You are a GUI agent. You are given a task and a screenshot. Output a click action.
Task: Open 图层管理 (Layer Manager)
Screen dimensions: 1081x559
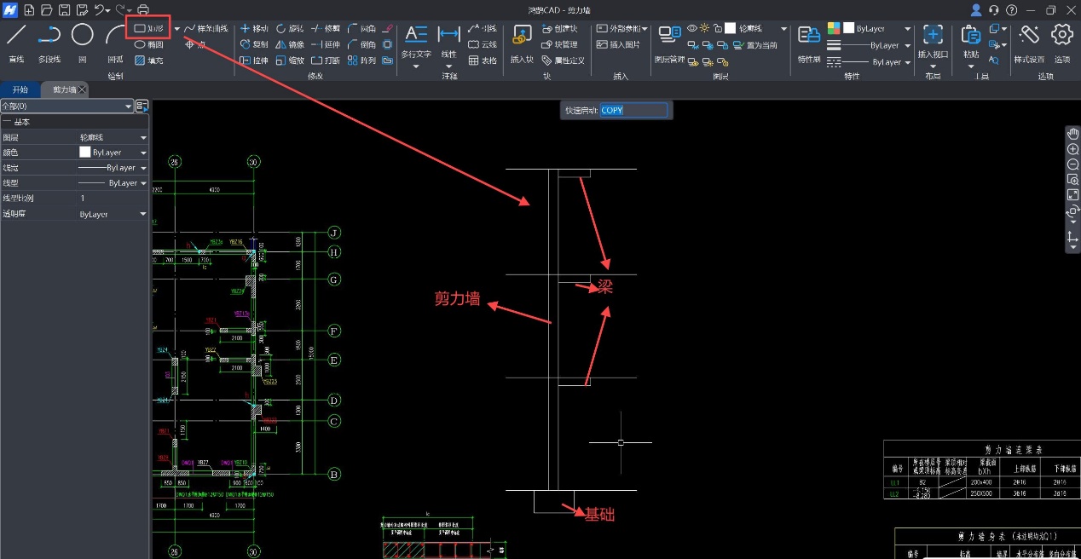click(x=669, y=41)
